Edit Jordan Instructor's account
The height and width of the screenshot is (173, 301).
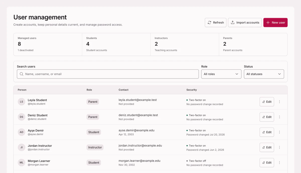tap(267, 147)
